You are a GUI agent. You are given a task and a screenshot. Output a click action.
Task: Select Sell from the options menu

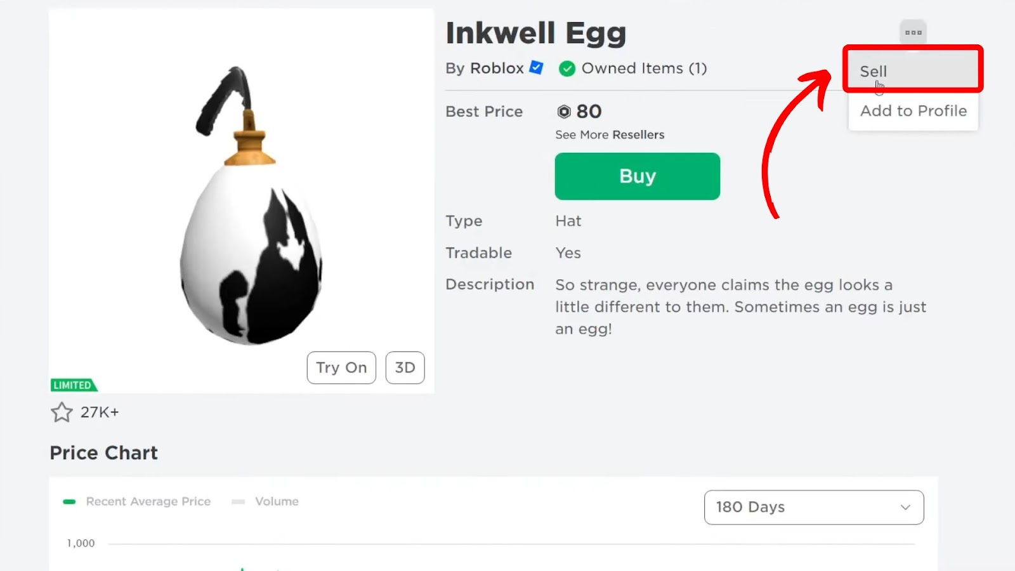874,71
